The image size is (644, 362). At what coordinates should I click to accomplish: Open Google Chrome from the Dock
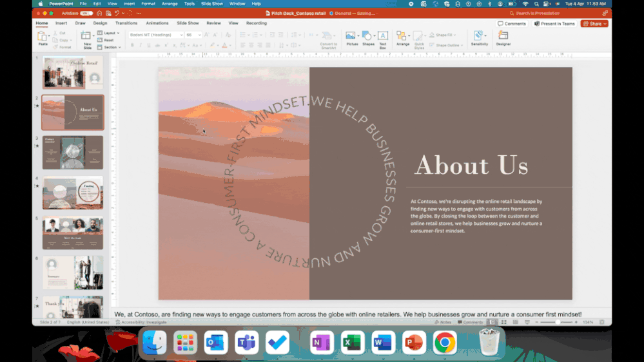coord(444,342)
